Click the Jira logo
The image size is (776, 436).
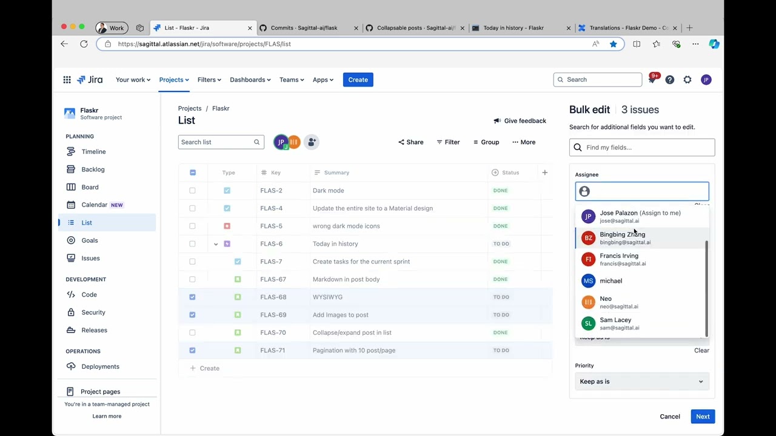tap(90, 79)
